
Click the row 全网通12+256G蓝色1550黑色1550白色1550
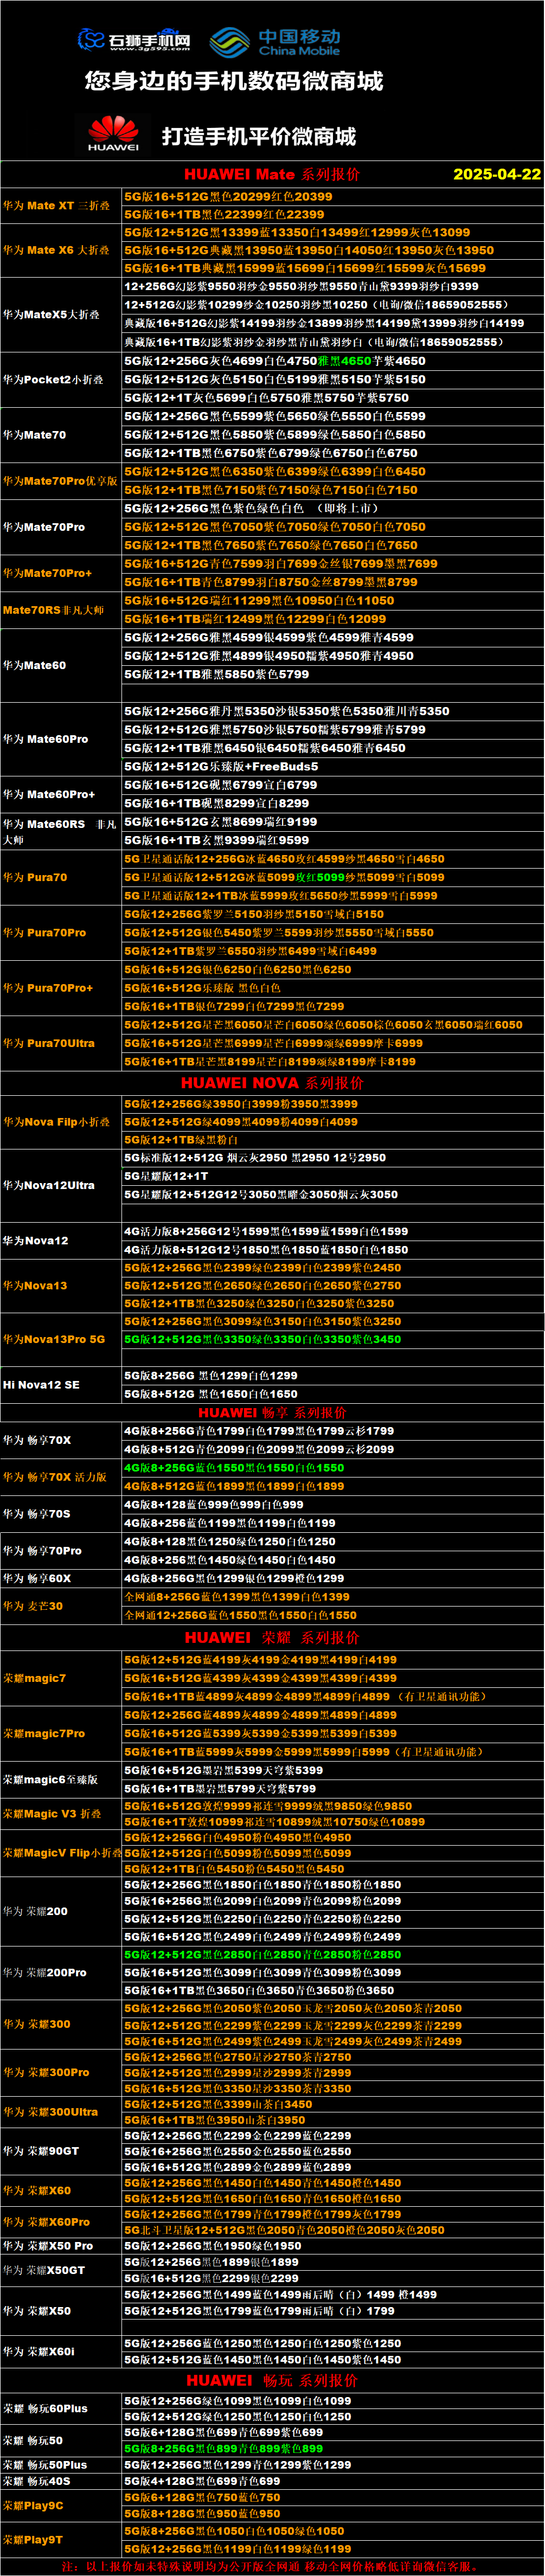tap(240, 1615)
